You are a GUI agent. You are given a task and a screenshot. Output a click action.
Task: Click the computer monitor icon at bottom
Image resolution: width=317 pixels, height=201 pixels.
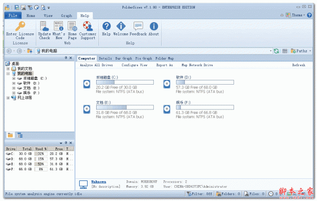point(83,185)
